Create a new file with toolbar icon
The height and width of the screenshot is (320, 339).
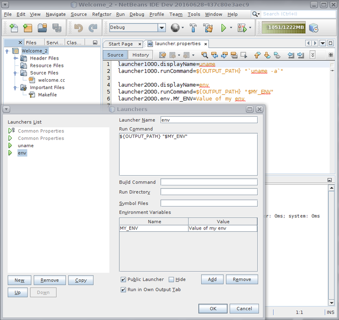14,28
